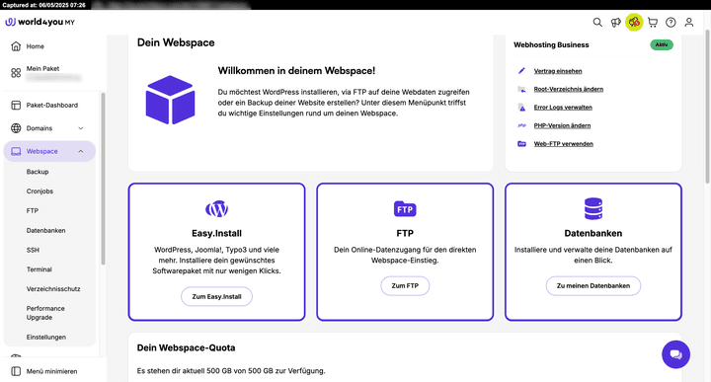
Task: Click the highlighted notifications icon in header
Action: [x=634, y=22]
